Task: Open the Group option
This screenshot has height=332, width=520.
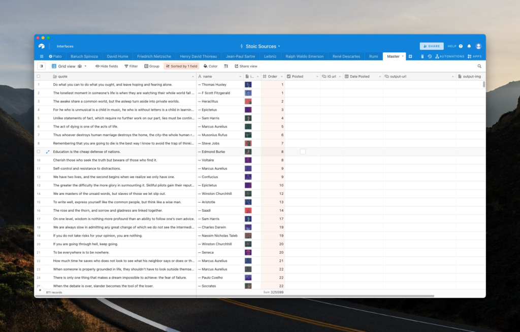Action: (x=151, y=66)
